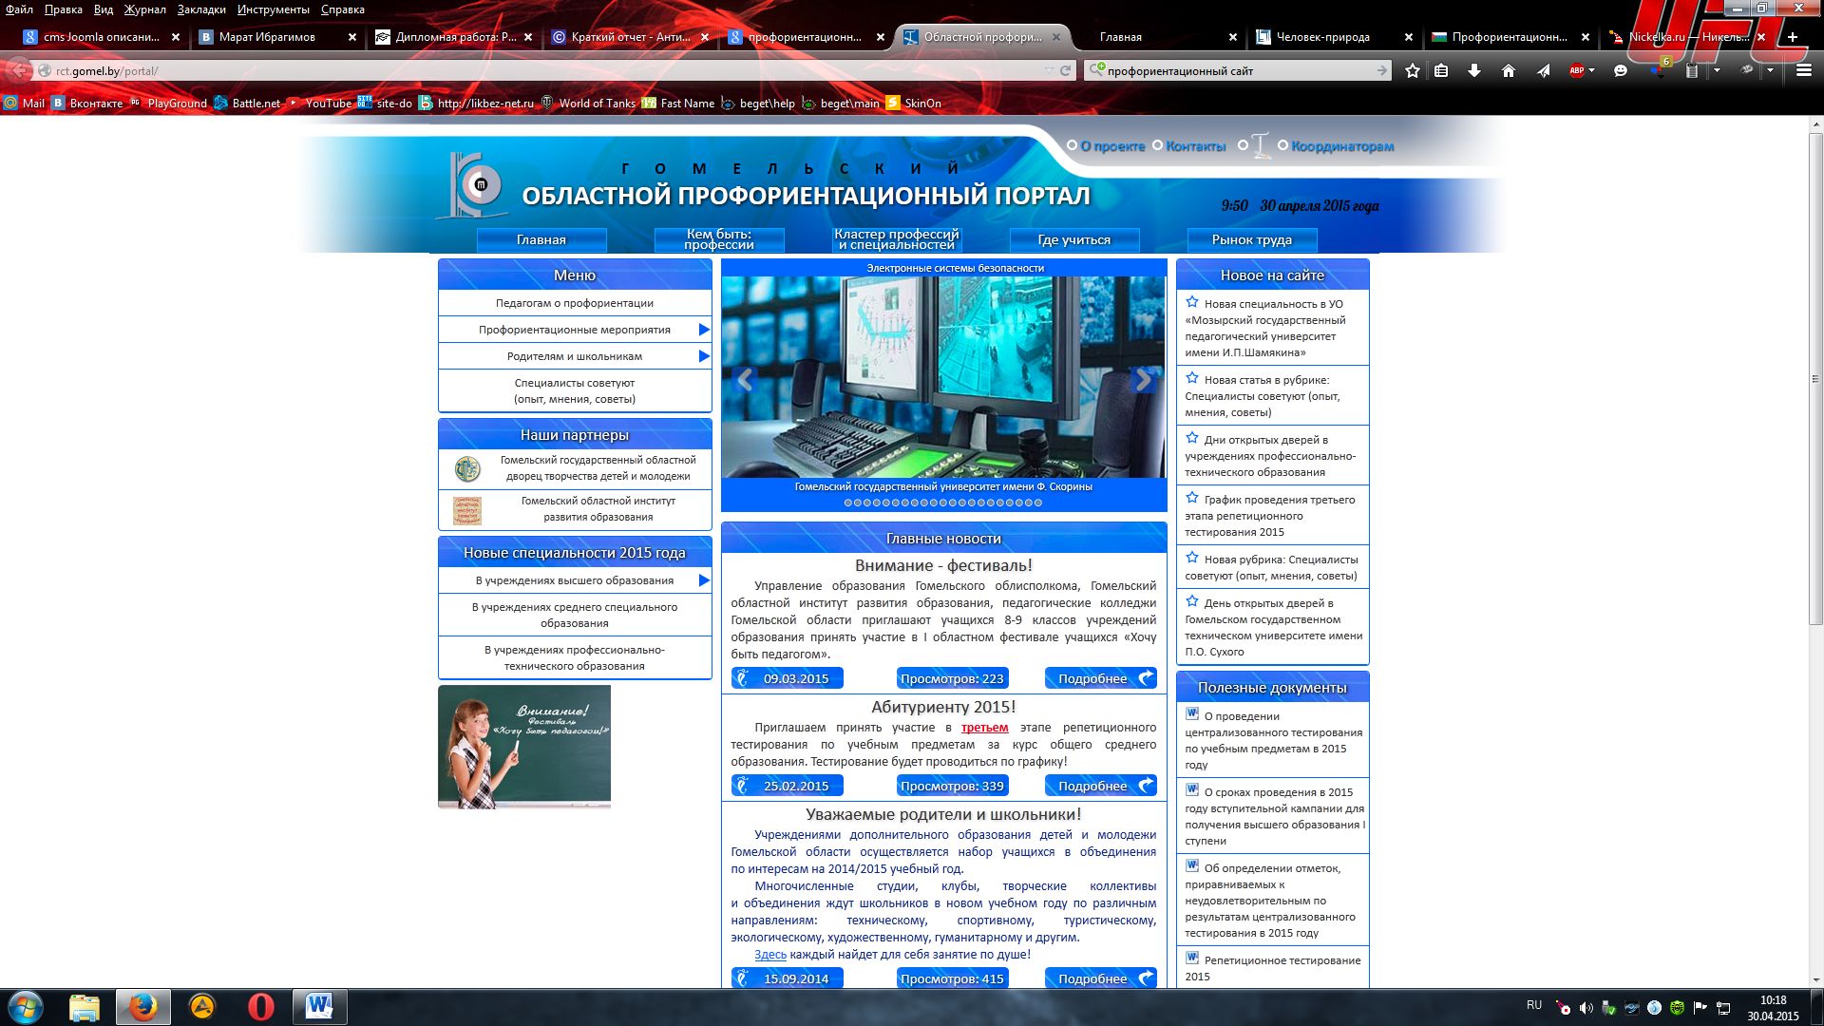
Task: Go to the browser Home page icon
Action: point(1508,71)
